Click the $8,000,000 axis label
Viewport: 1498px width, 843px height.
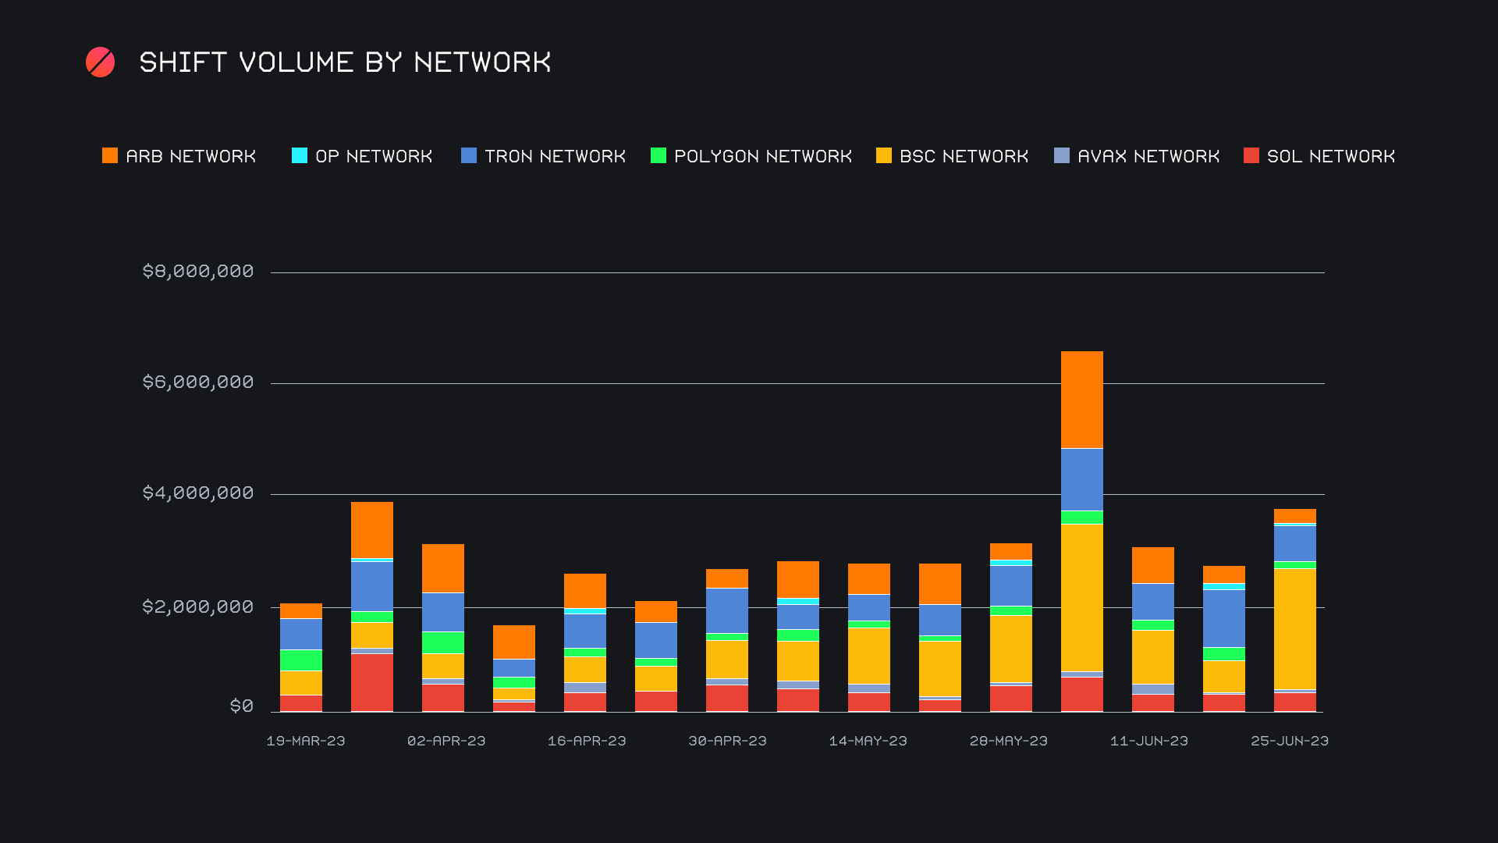[x=198, y=272]
